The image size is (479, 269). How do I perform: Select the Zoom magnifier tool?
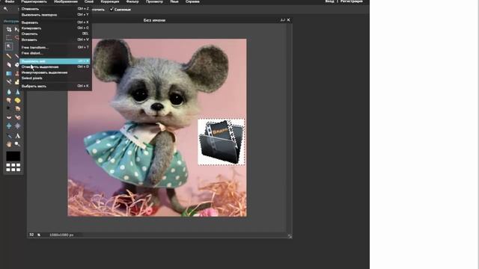[17, 144]
